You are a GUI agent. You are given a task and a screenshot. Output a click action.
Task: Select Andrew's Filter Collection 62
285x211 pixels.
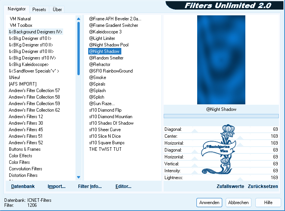[34, 110]
